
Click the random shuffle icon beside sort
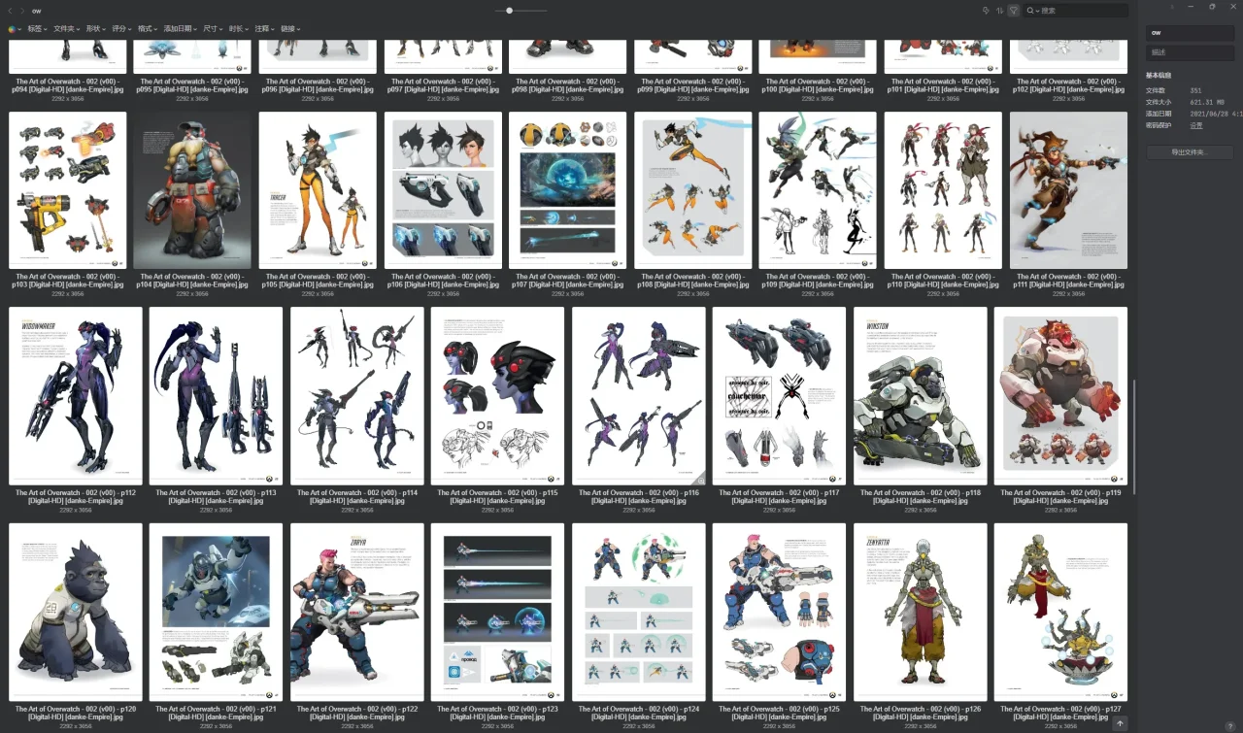tap(986, 11)
